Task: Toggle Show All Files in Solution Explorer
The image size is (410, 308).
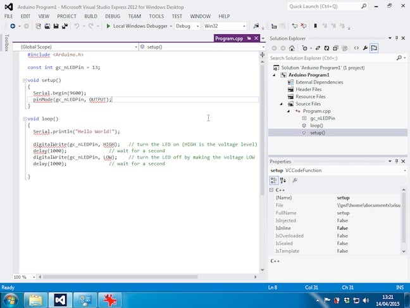Action: (x=345, y=48)
